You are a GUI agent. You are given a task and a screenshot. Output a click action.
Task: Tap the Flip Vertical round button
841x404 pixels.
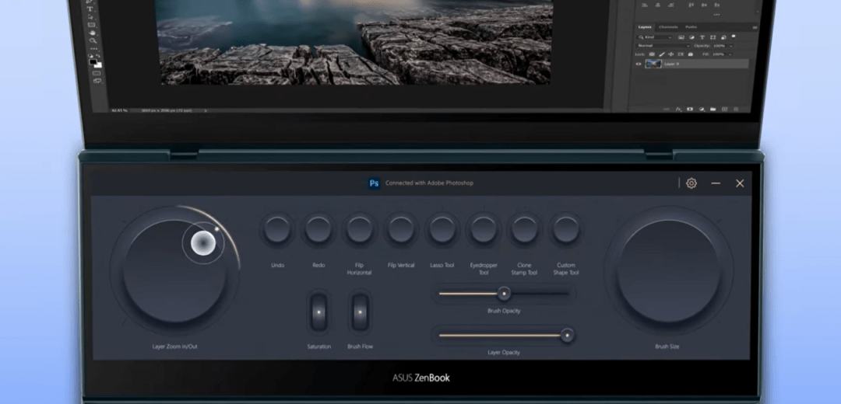pyautogui.click(x=401, y=229)
